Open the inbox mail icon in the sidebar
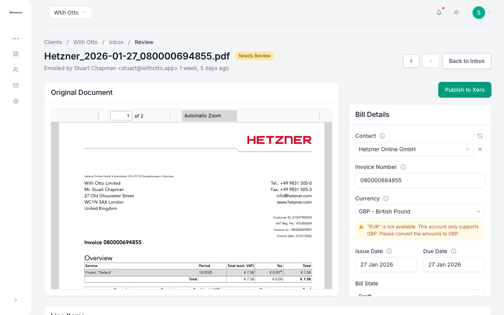Viewport: 504px width, 315px height. click(16, 85)
